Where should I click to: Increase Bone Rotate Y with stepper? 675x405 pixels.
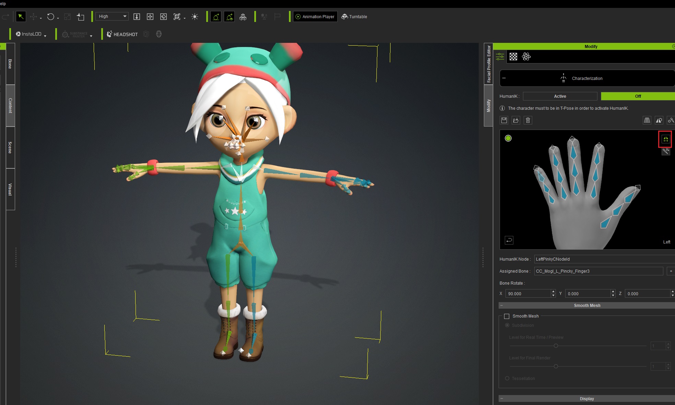coord(613,291)
